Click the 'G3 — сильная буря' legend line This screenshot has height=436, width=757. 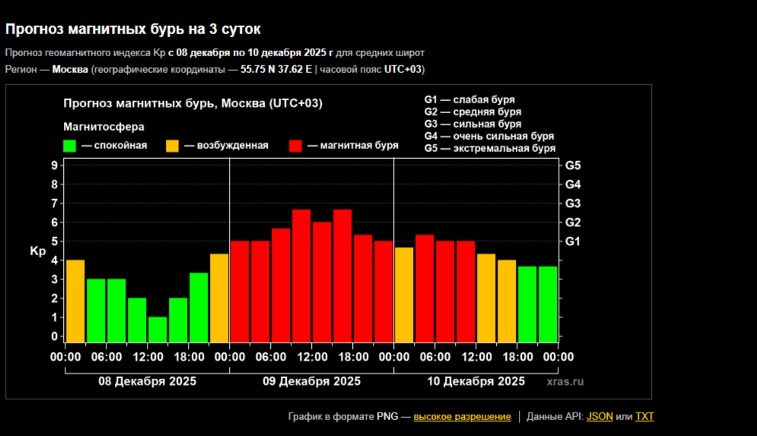click(x=472, y=124)
